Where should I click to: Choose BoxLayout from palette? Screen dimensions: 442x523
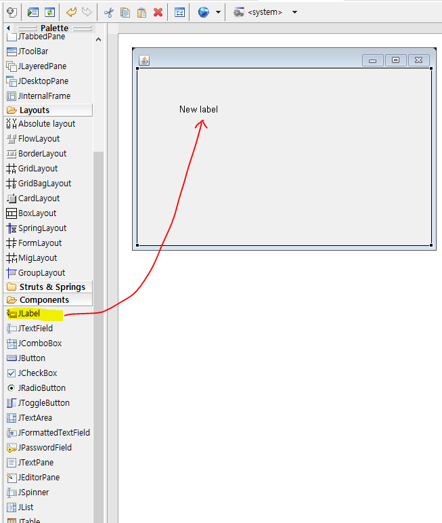click(x=32, y=213)
